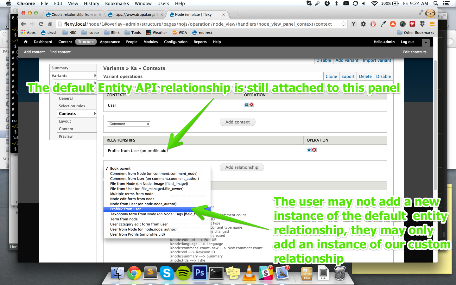Open settings for the Profile from User relationship
Image resolution: width=456 pixels, height=285 pixels.
pos(309,150)
